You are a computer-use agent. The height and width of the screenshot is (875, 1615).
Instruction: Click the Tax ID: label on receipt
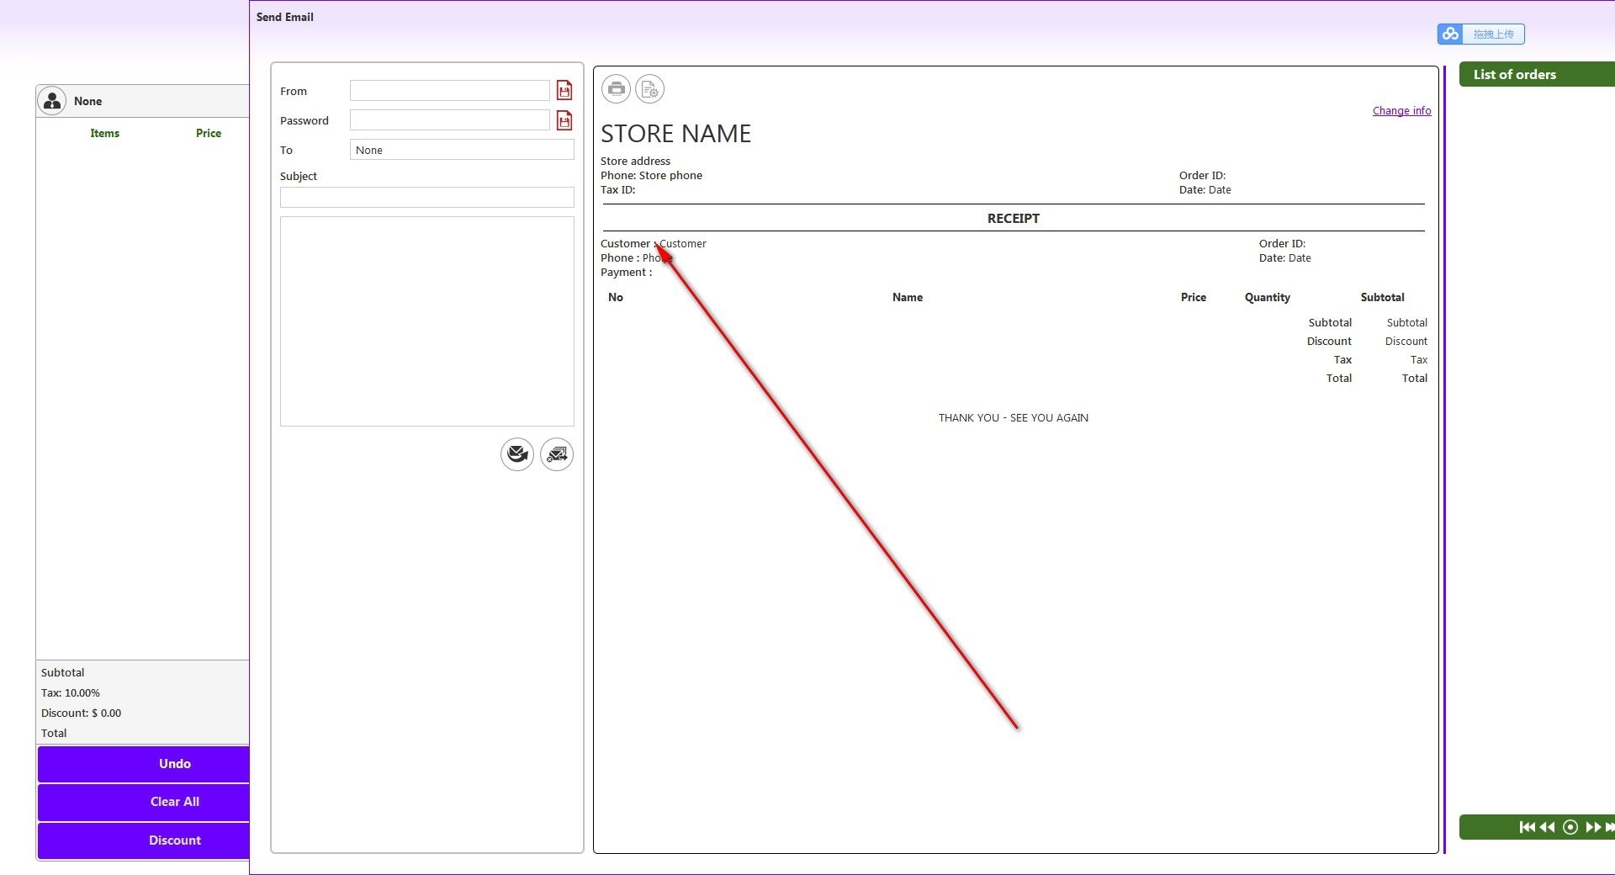pyautogui.click(x=617, y=189)
